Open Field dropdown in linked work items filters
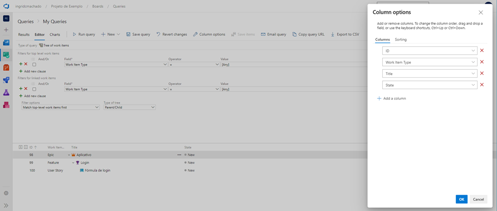Image resolution: width=497 pixels, height=211 pixels. pos(116,89)
